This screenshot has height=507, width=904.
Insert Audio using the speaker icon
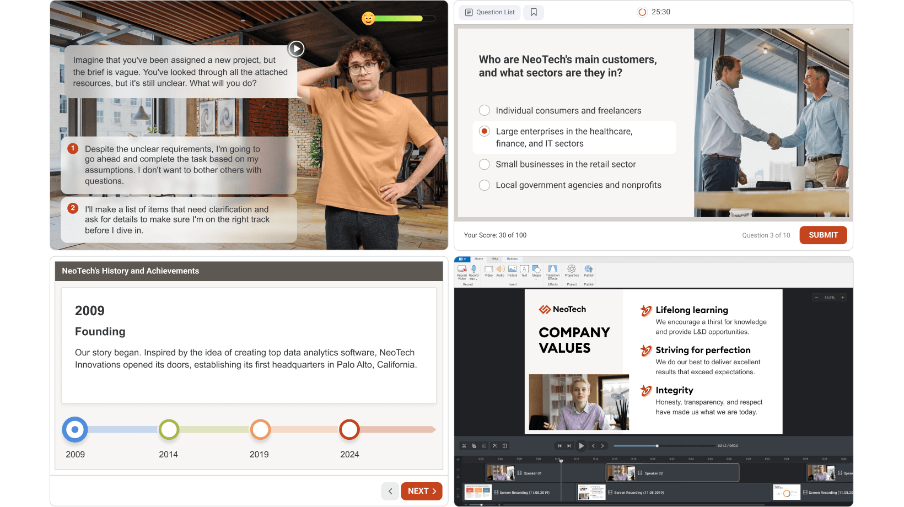500,269
